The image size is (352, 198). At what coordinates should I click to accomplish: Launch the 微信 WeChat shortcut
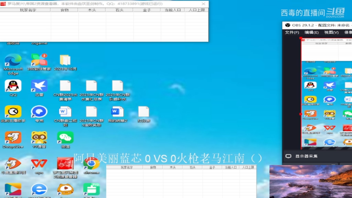[65, 140]
